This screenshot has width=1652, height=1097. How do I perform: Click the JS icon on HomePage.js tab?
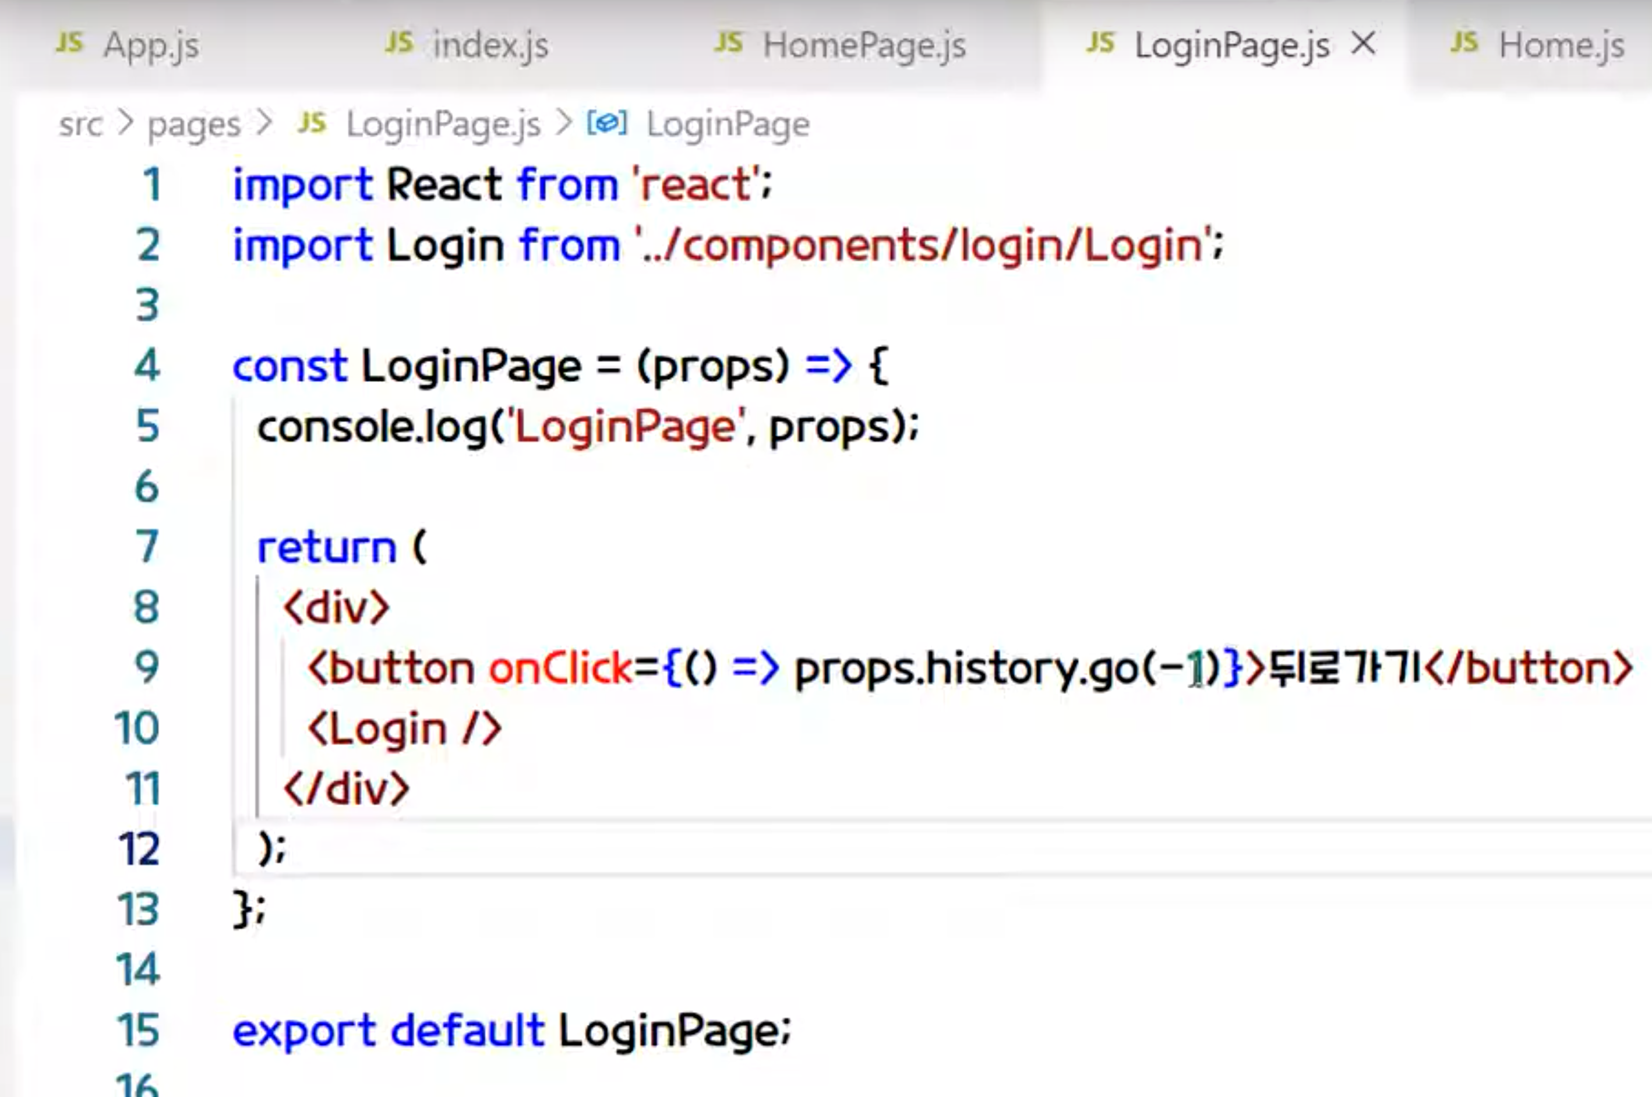point(728,43)
